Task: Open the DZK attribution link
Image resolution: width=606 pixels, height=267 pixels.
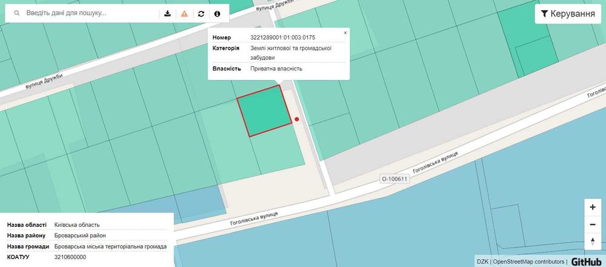Action: coord(482,262)
